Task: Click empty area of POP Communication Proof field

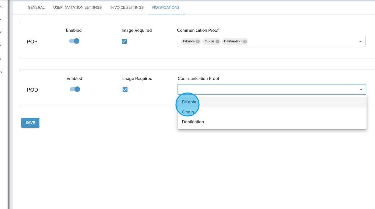Action: click(301, 41)
